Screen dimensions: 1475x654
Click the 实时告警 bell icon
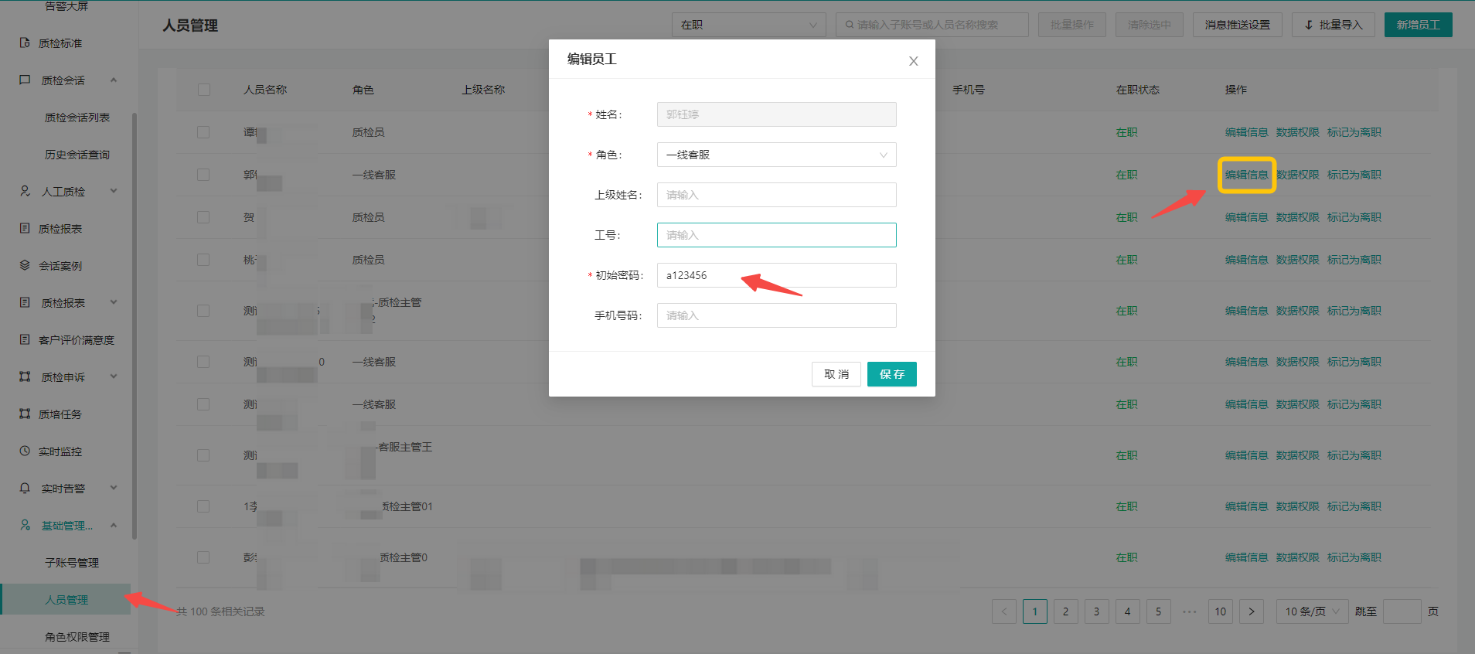(x=25, y=488)
